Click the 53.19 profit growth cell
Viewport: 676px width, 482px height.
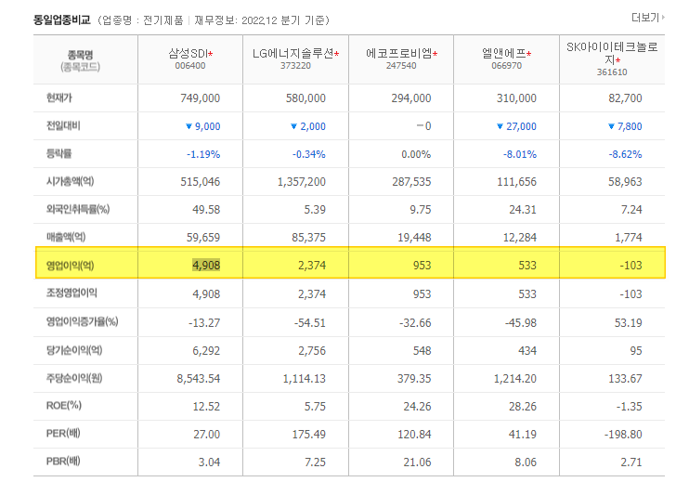pos(628,323)
